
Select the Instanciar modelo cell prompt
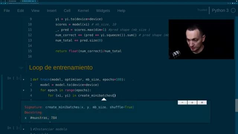click(x=13, y=128)
